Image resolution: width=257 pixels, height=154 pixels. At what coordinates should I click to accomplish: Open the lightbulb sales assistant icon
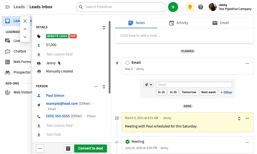click(x=190, y=7)
